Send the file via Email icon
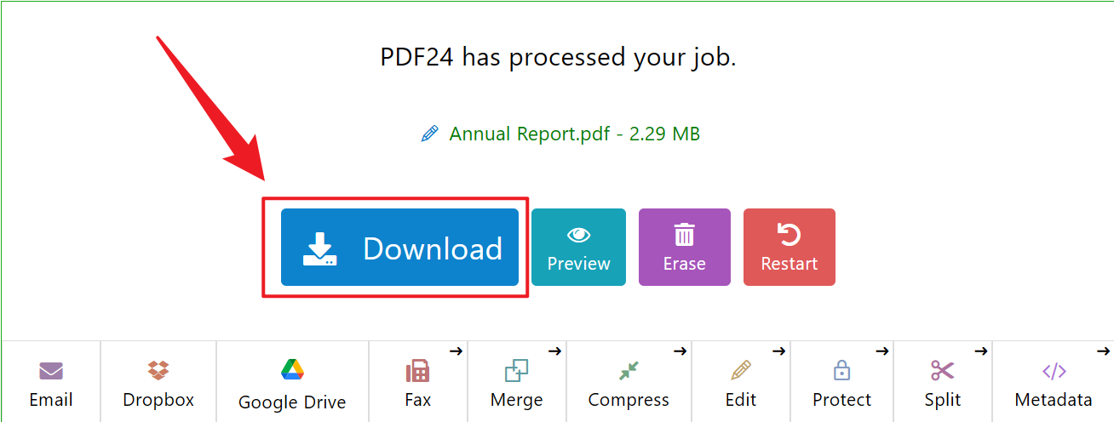 [51, 371]
